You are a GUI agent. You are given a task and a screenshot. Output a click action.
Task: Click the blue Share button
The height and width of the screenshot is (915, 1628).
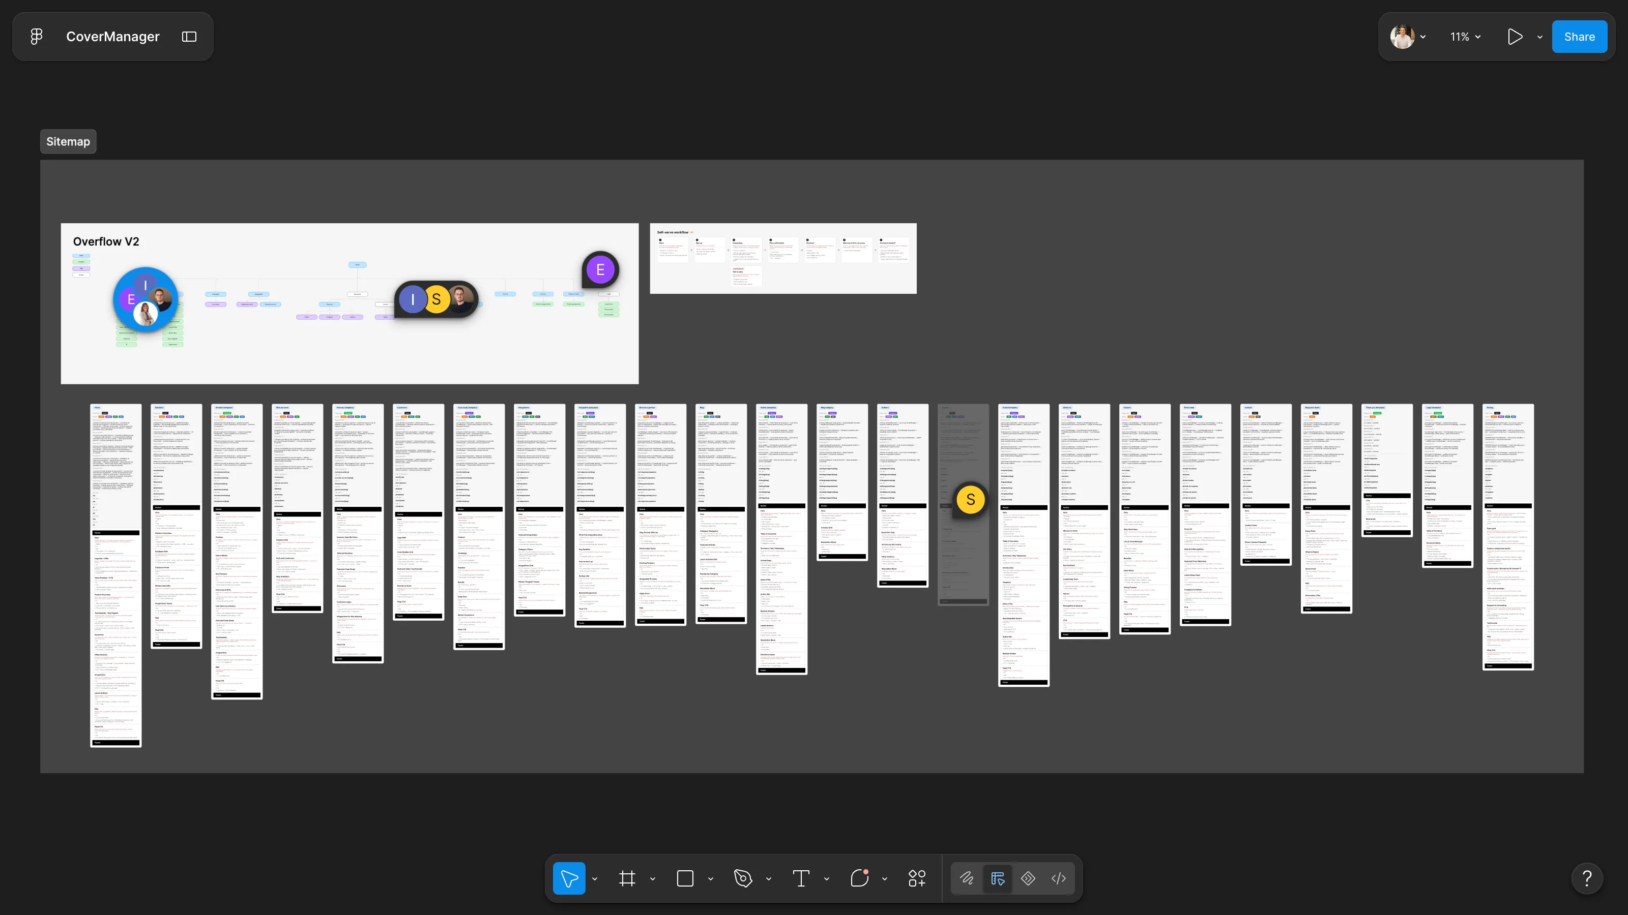1579,37
